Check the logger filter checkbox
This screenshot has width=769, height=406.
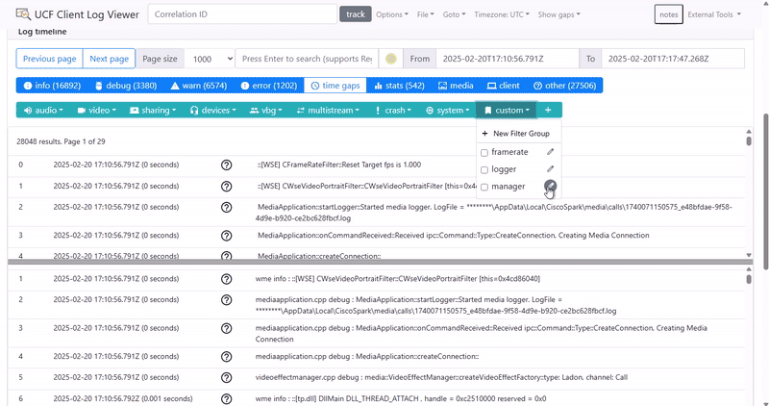[x=484, y=170]
